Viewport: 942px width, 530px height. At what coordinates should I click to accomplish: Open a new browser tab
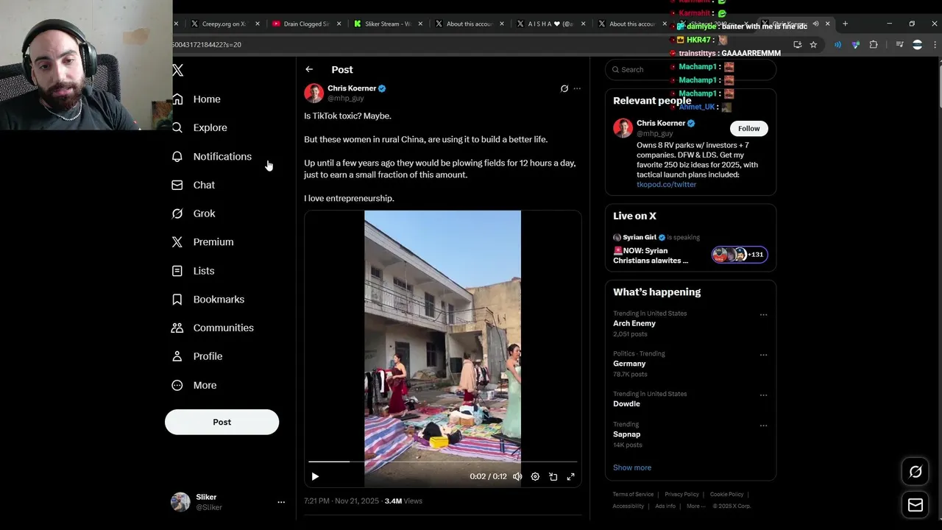point(845,24)
